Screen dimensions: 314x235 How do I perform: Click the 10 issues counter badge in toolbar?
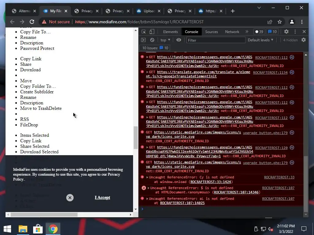coord(272,32)
